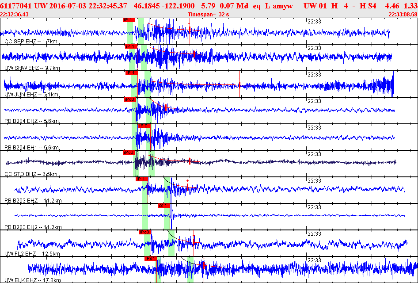Select the iP 1 pick flag on UW SHW trace
This screenshot has height=283, width=418.
tap(131, 46)
